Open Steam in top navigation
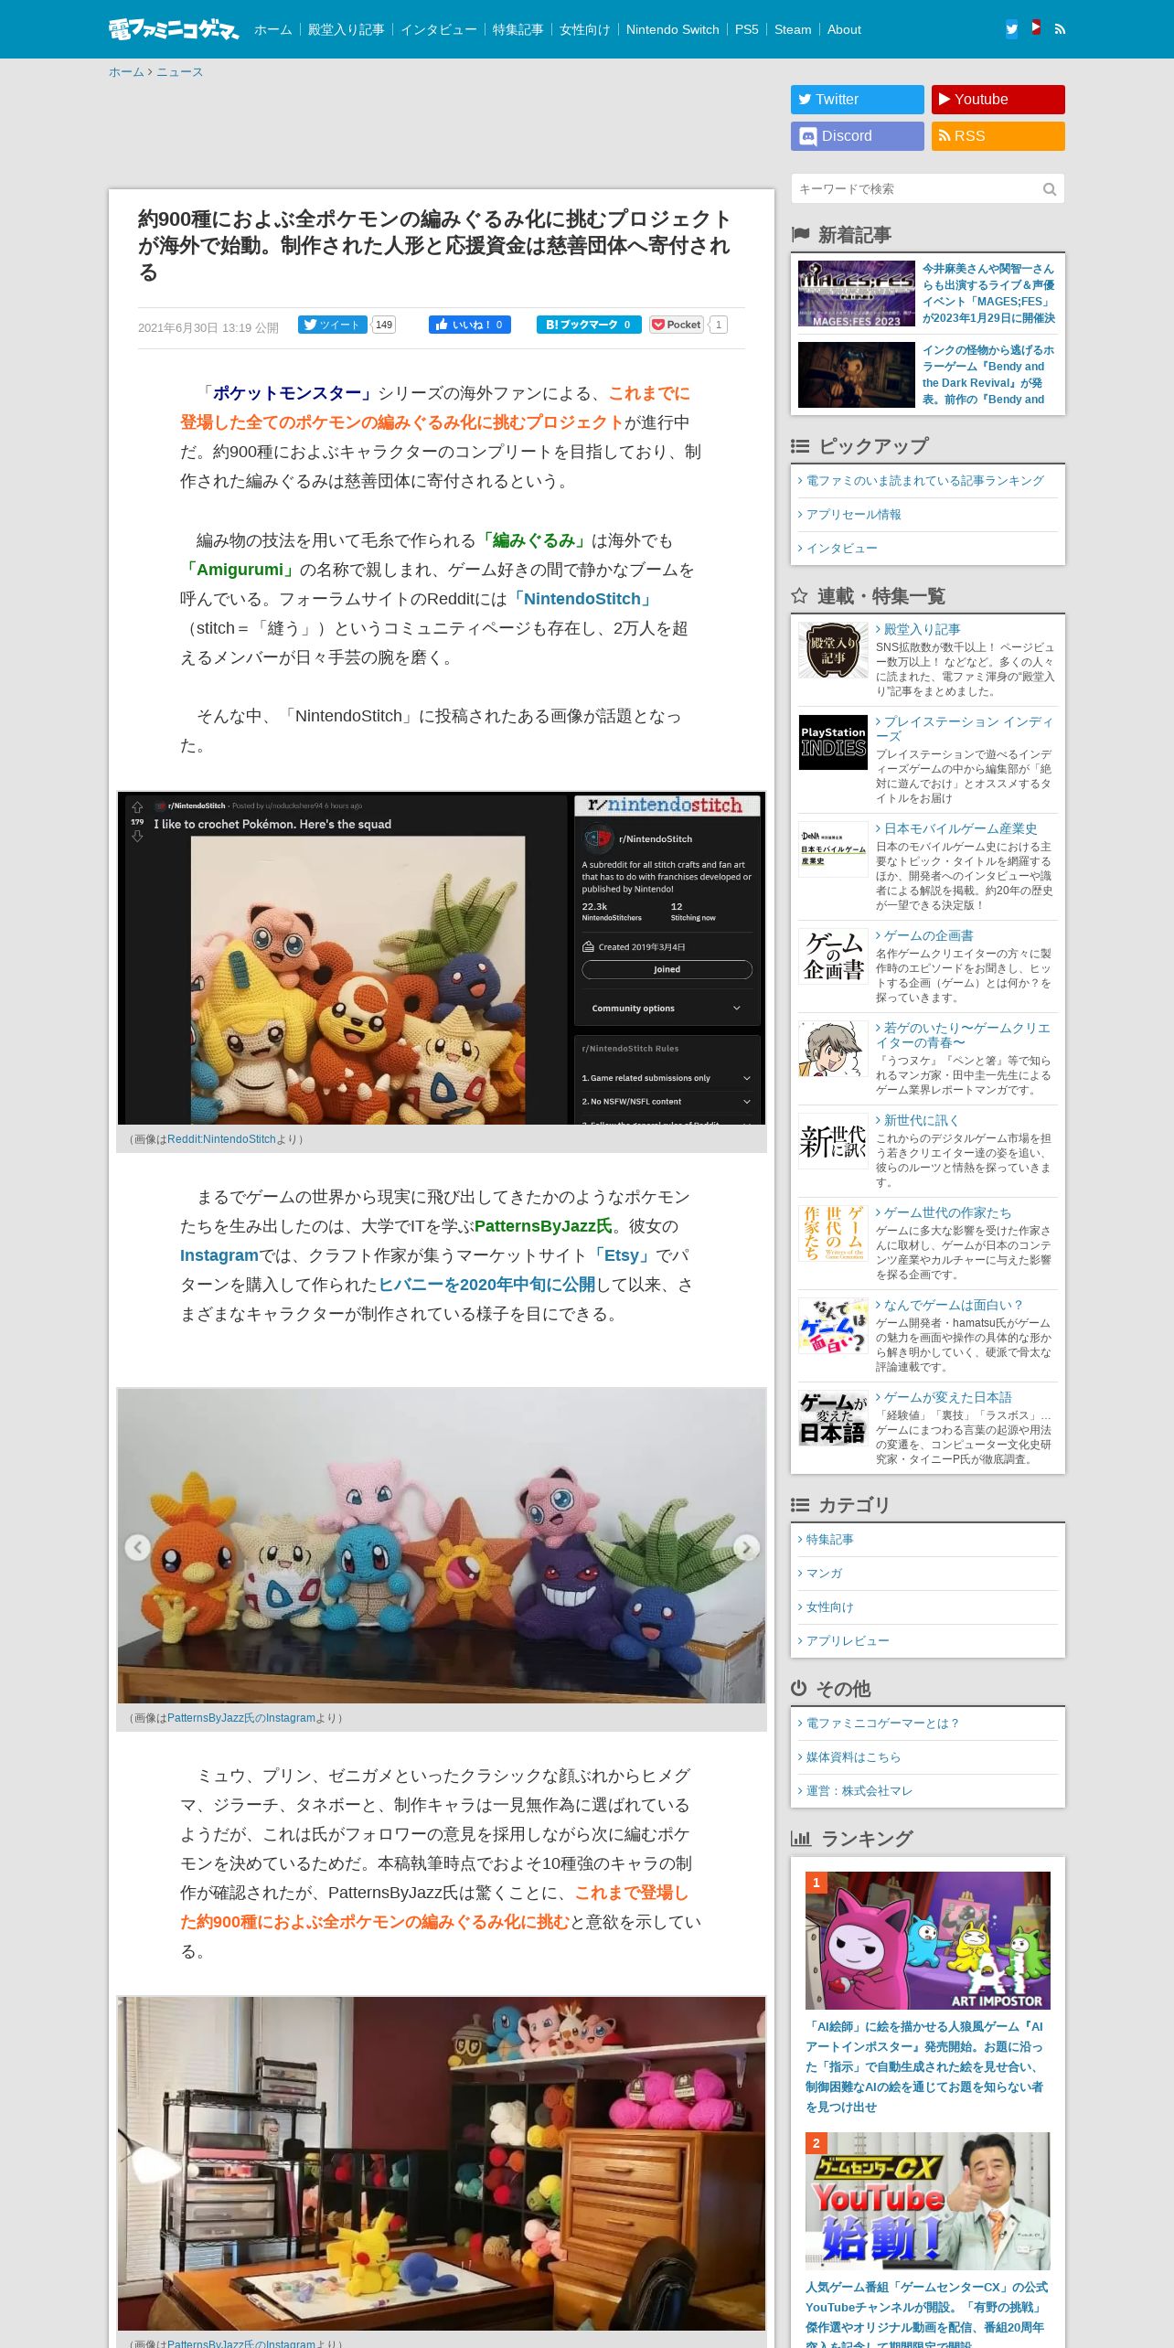 pyautogui.click(x=793, y=29)
